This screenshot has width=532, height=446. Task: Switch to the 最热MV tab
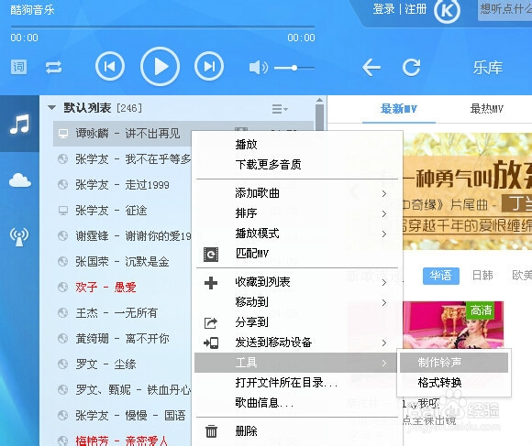click(486, 109)
